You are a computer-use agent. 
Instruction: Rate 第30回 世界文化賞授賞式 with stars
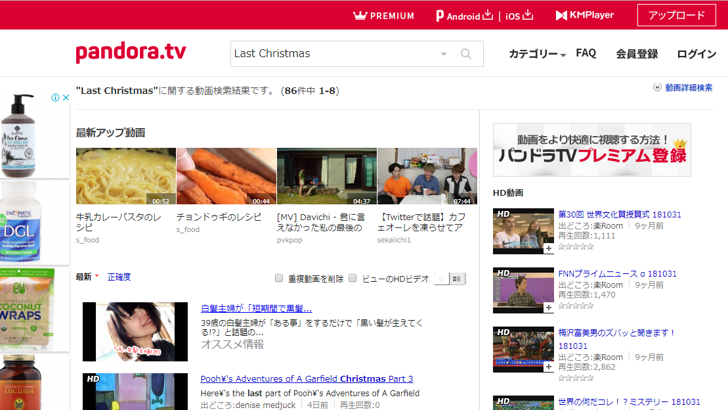(x=576, y=247)
